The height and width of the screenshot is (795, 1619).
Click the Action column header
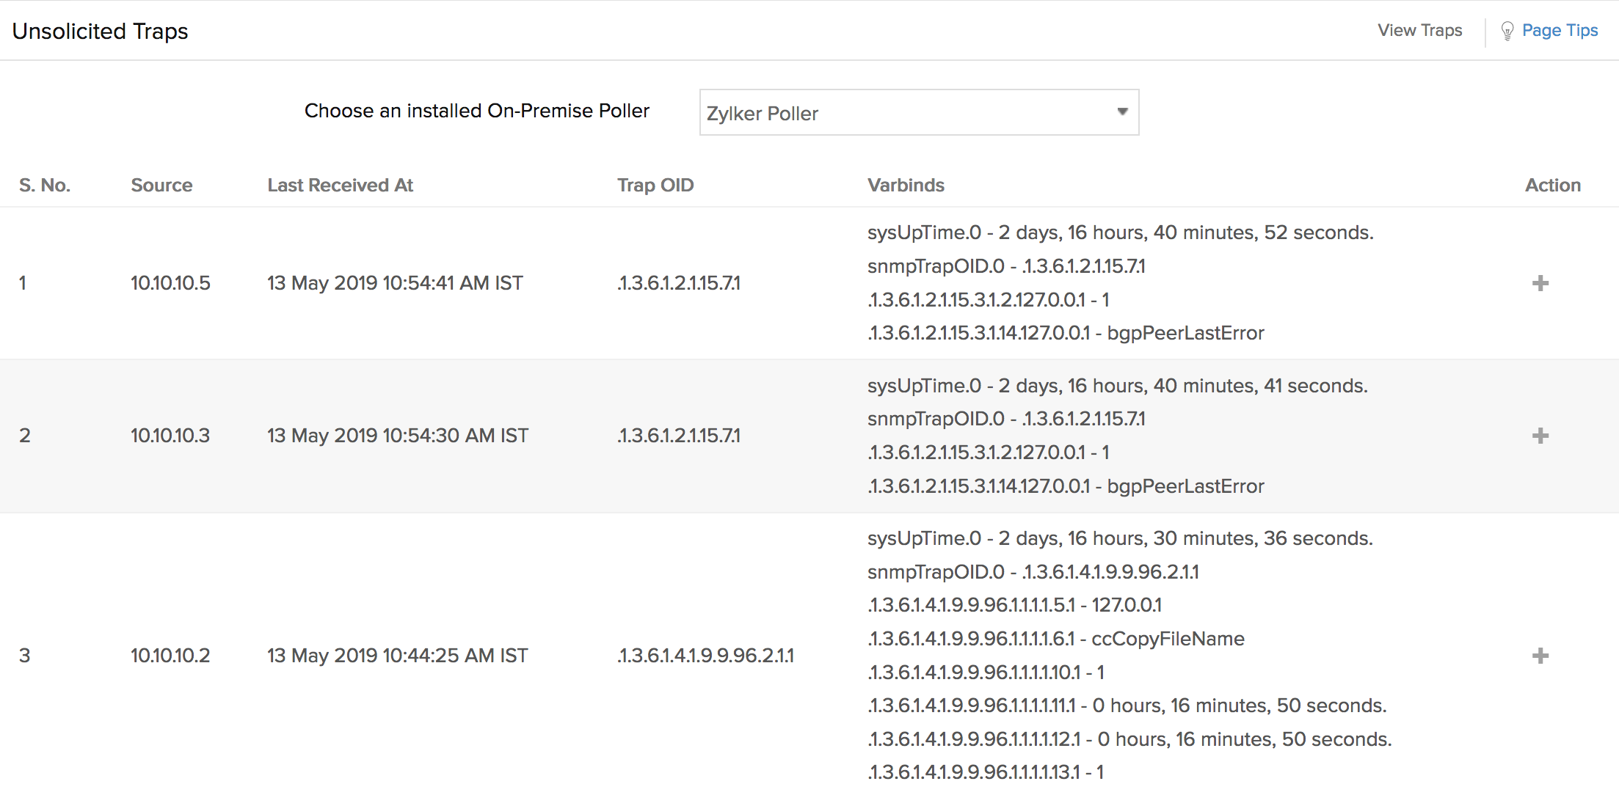click(x=1552, y=186)
